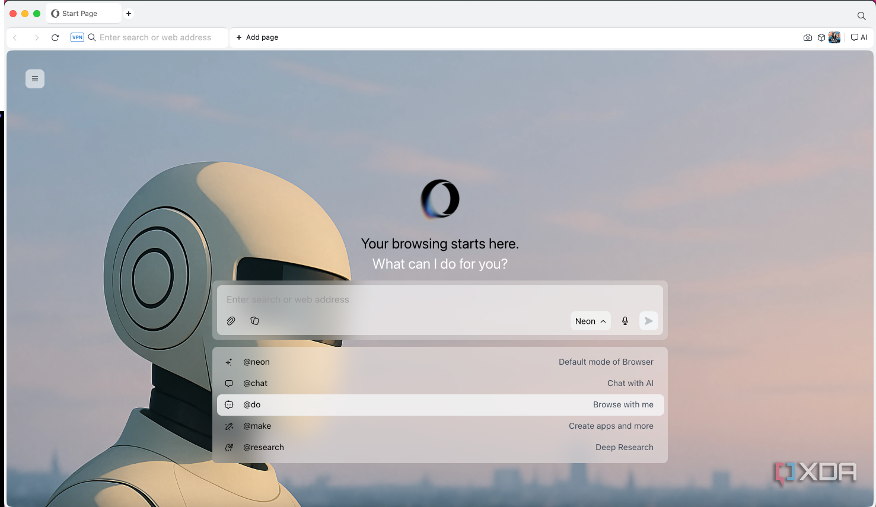The image size is (876, 507).
Task: Activate the microphone voice input
Action: pos(625,321)
